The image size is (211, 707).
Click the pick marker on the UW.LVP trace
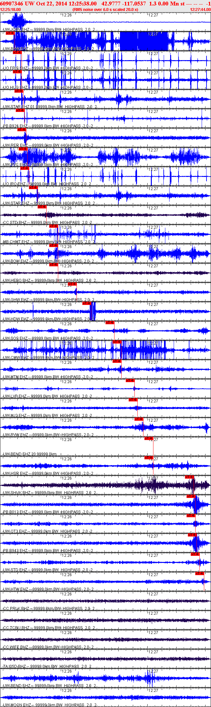coord(130,381)
